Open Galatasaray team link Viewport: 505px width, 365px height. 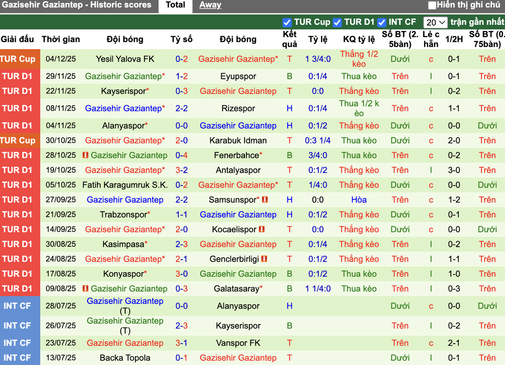[x=236, y=289]
